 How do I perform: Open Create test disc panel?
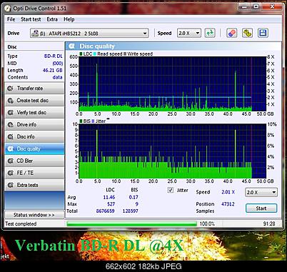(x=34, y=101)
